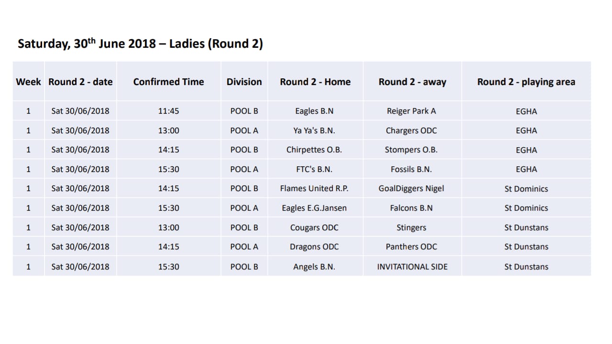Screen dimensions: 612x344
Task: Click the 'Flames United R.P.' cell
Action: 314,188
